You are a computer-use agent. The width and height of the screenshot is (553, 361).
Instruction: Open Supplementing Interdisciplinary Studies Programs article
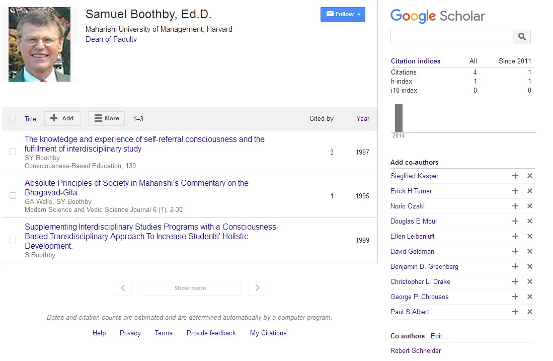(x=151, y=236)
